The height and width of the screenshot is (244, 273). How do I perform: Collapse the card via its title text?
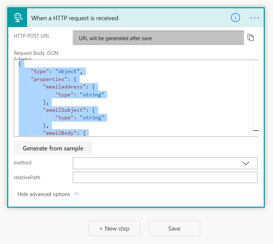point(75,18)
